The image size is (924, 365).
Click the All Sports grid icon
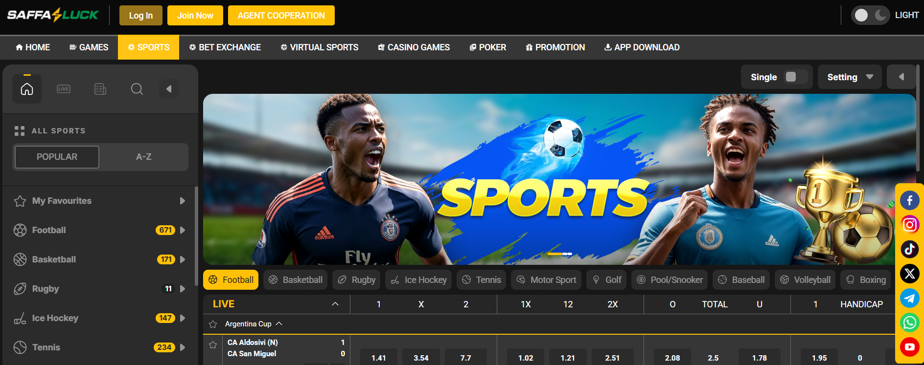[20, 131]
